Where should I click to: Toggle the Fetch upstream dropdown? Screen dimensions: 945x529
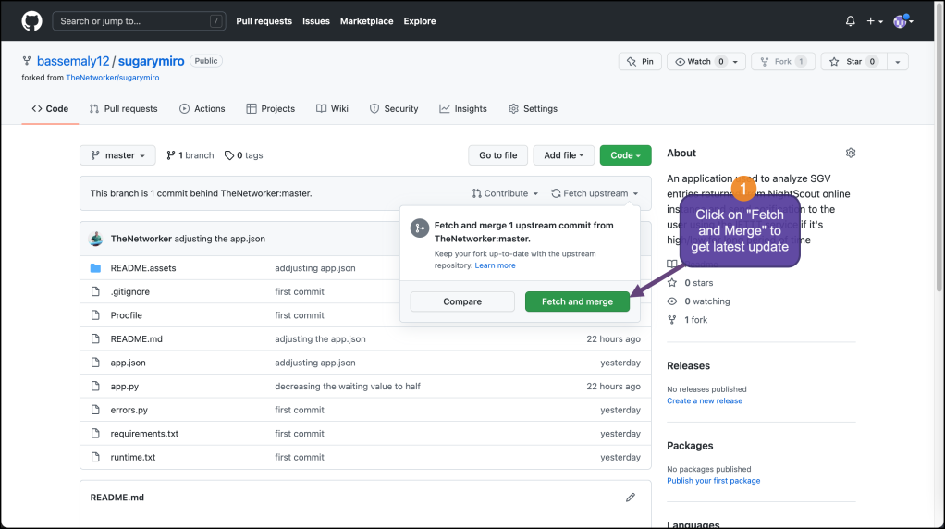coord(595,193)
